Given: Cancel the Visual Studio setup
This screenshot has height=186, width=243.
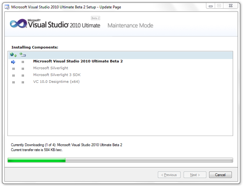Looking at the screenshot, I should [220, 175].
